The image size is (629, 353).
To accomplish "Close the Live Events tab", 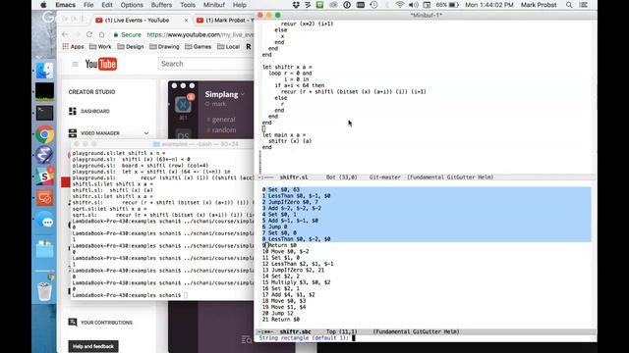I will [x=186, y=20].
